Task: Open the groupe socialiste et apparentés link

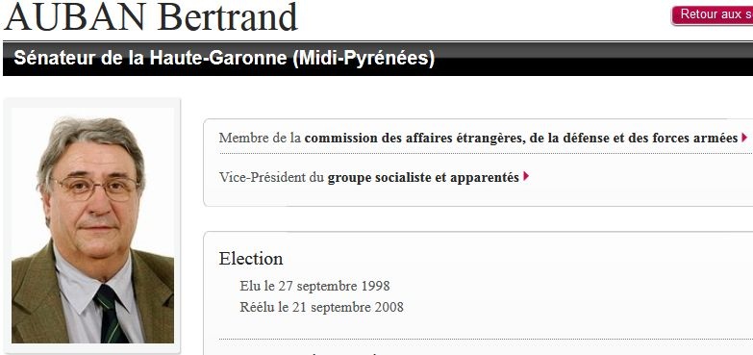Action: click(423, 178)
